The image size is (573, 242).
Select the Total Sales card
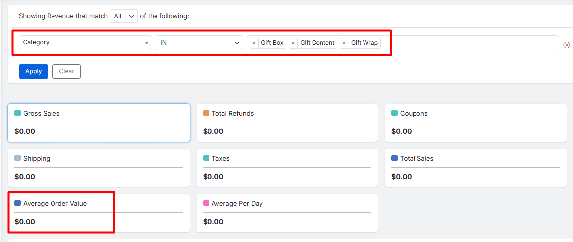[475, 168]
